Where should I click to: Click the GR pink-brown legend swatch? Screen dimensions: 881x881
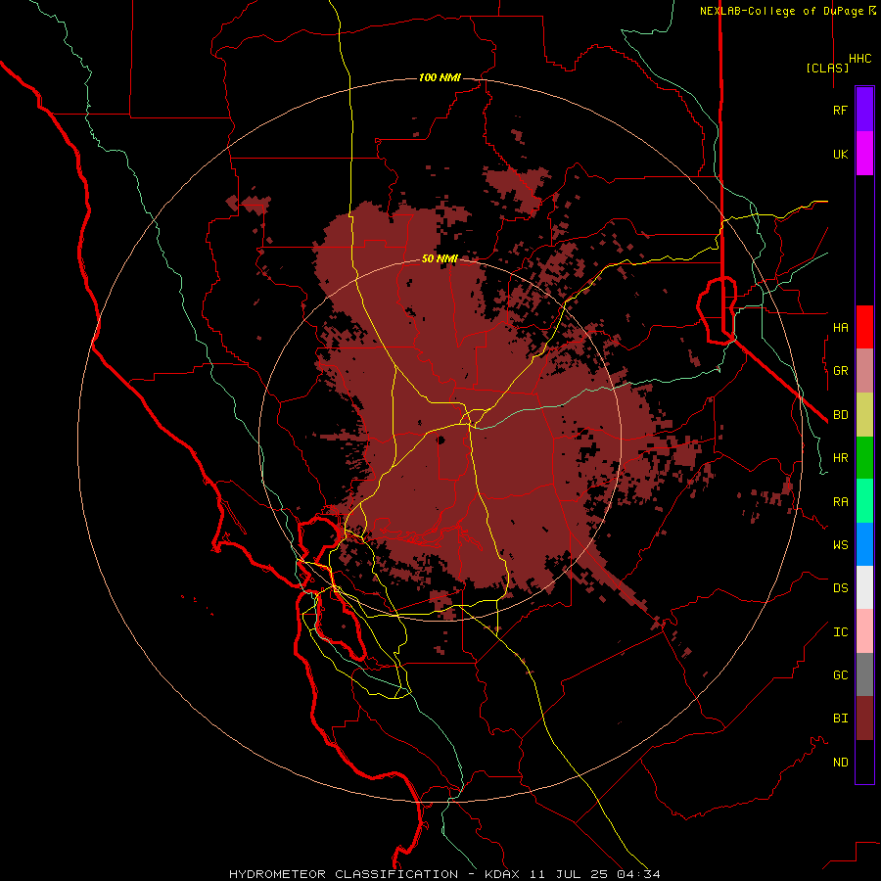864,371
